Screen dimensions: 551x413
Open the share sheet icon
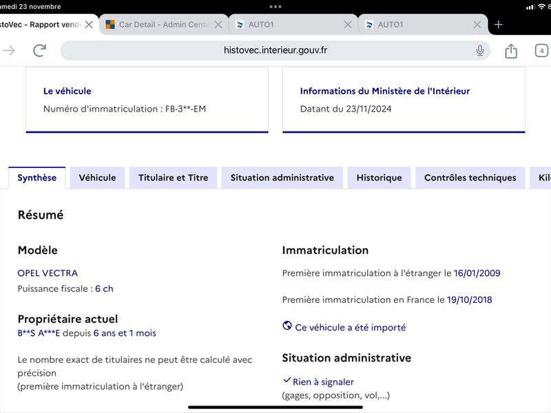[x=511, y=51]
